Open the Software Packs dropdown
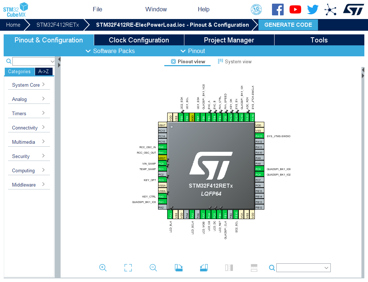The height and width of the screenshot is (282, 368). (110, 51)
